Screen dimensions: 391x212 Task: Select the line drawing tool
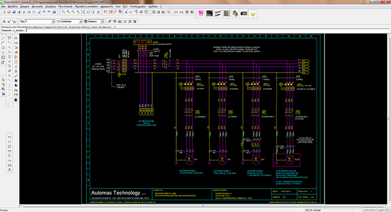[3, 38]
